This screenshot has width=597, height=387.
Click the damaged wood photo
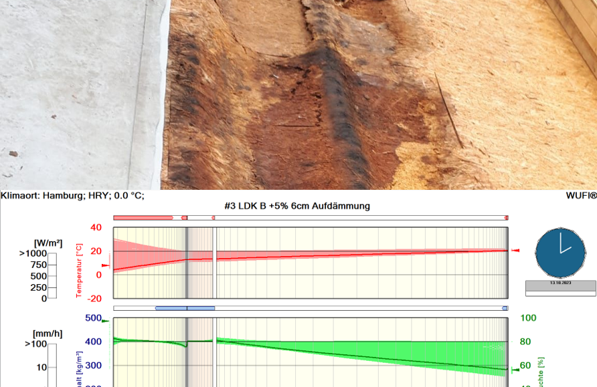tap(298, 94)
